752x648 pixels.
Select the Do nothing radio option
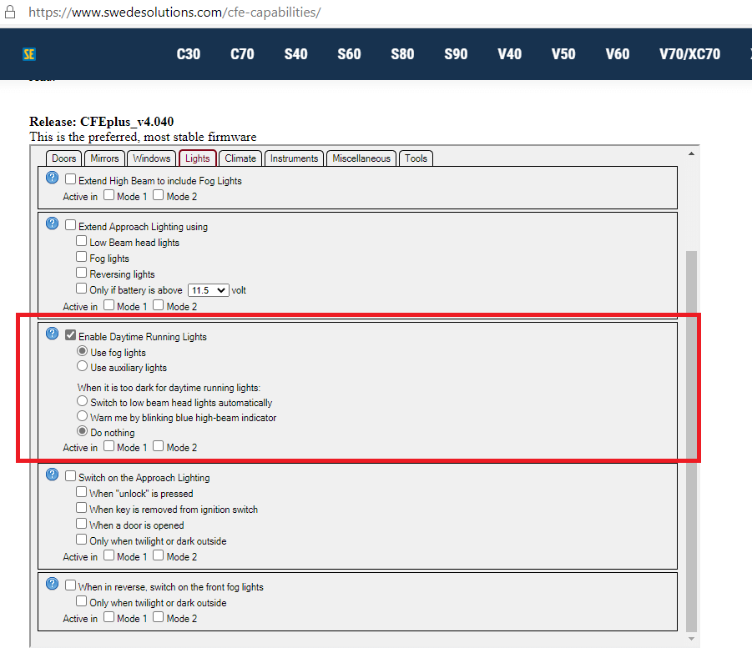coord(82,431)
